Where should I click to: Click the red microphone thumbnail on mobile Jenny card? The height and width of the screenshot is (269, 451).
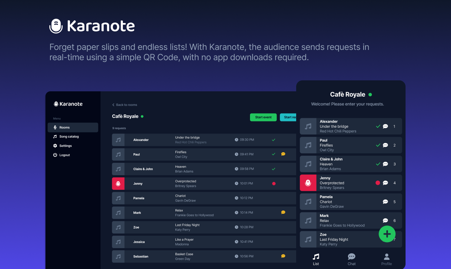point(308,183)
